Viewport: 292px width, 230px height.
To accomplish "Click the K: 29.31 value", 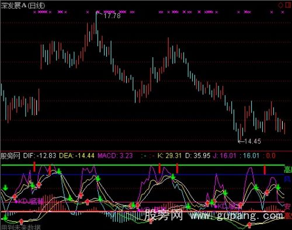I will (x=169, y=156).
